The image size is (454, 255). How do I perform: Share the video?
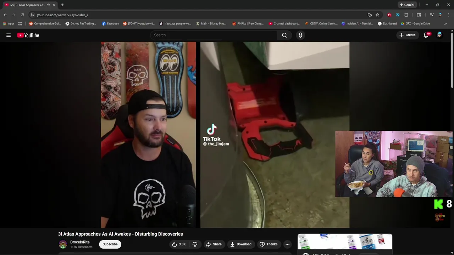[x=214, y=244]
